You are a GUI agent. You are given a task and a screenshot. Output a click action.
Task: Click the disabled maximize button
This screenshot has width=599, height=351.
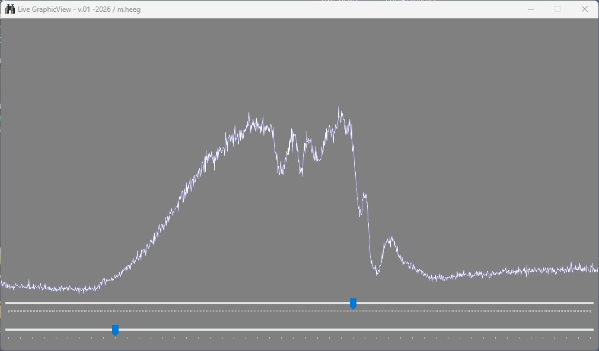557,9
